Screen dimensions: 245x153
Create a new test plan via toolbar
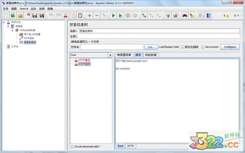[x=6, y=15]
